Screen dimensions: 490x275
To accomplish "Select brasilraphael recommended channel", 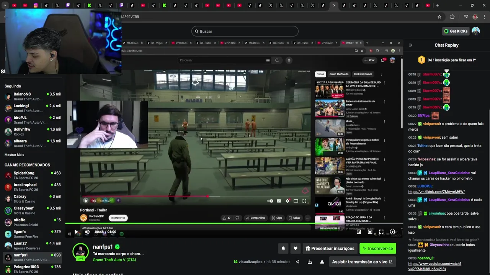I will 33,187.
